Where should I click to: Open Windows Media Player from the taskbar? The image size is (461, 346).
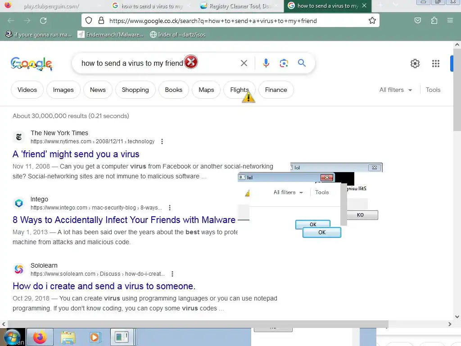(x=95, y=337)
